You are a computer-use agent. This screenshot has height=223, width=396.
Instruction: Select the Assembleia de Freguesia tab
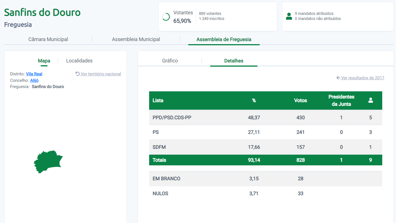224,39
